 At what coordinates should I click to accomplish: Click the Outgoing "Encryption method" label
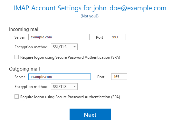click(31, 87)
